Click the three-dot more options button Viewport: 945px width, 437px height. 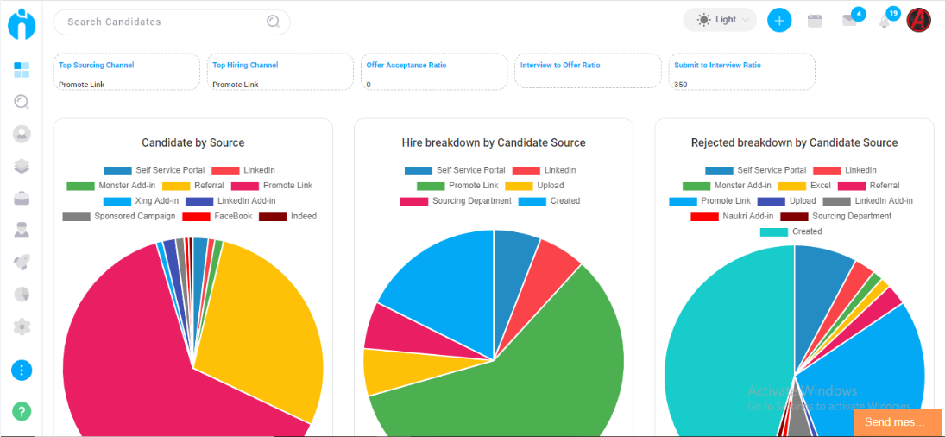pos(22,370)
